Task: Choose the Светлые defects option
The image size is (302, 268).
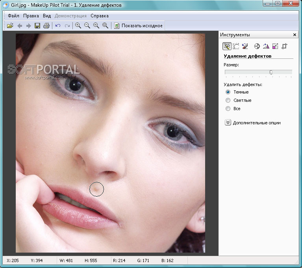Action: [228, 100]
